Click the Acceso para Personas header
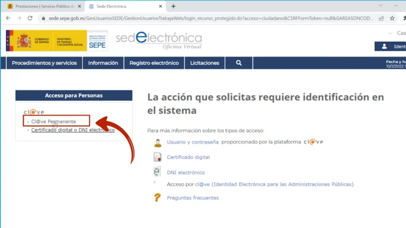Viewport: 406px width, 228px height. pyautogui.click(x=74, y=96)
